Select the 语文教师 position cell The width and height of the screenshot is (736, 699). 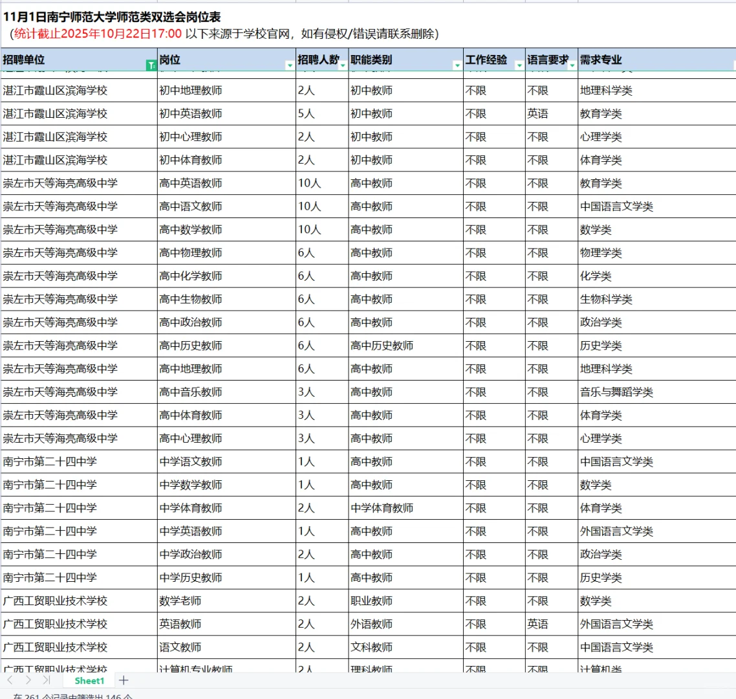(x=226, y=647)
